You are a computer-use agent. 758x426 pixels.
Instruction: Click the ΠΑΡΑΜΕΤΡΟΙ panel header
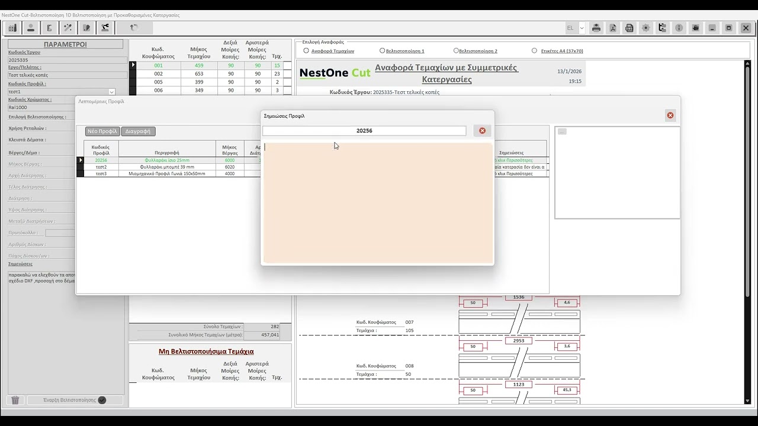pos(65,44)
